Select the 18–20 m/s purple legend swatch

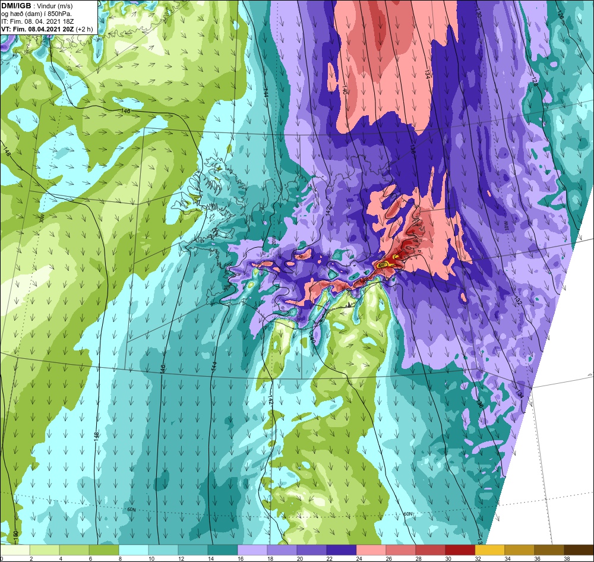[x=282, y=550]
